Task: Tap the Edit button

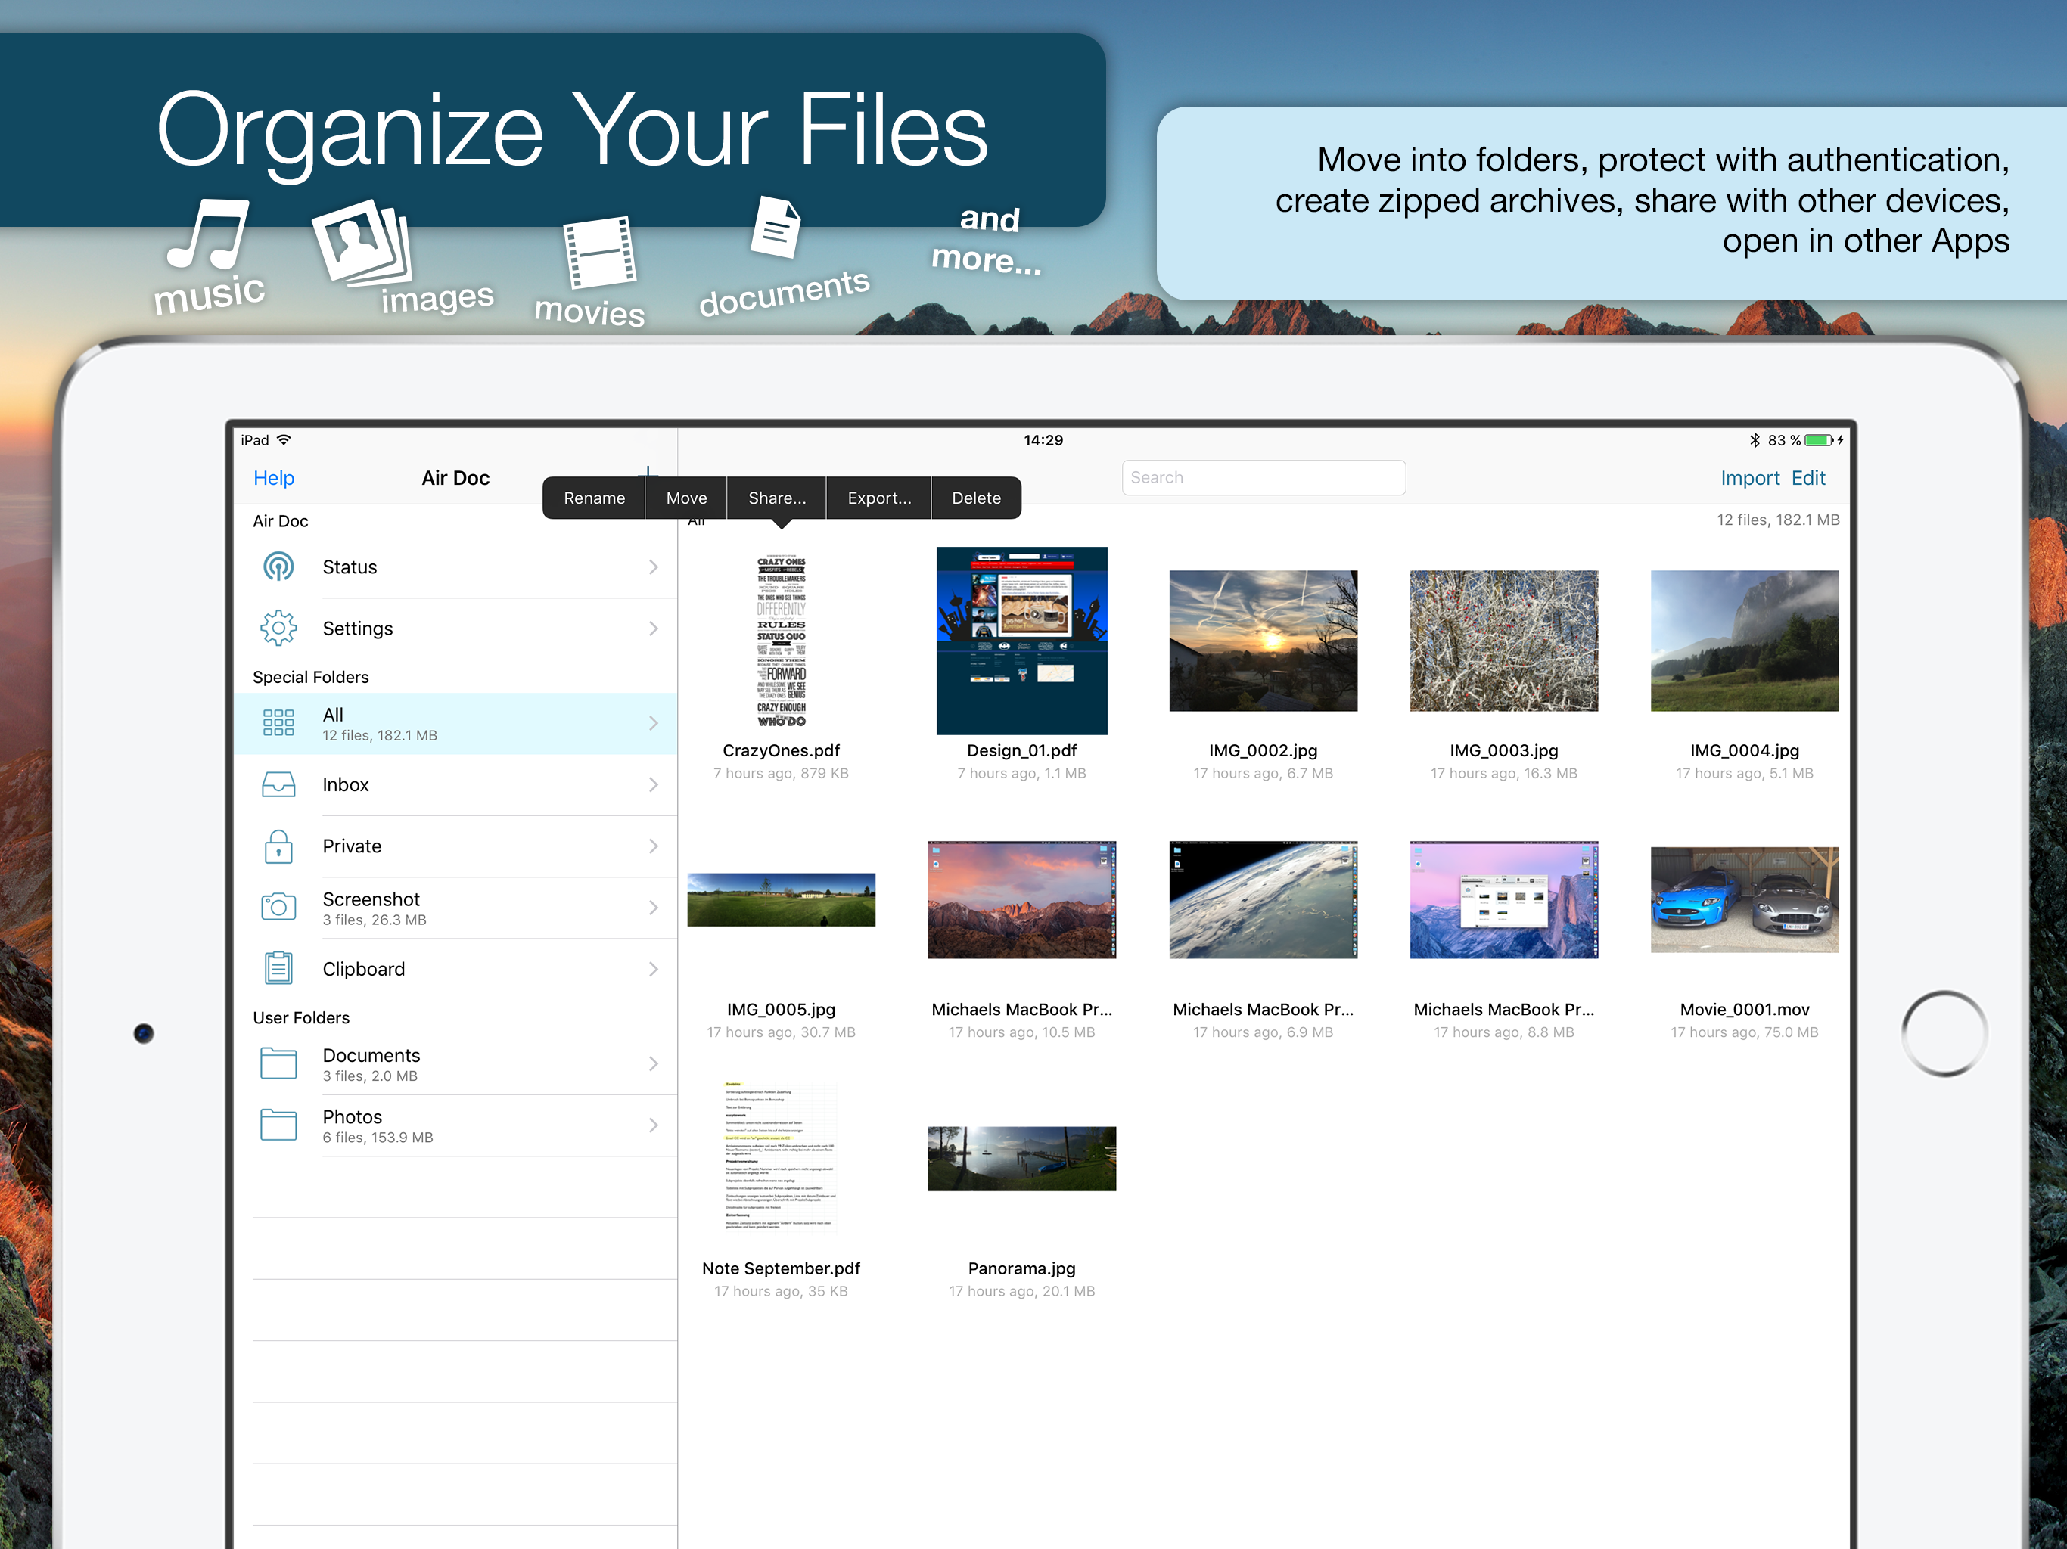Action: [x=1808, y=478]
